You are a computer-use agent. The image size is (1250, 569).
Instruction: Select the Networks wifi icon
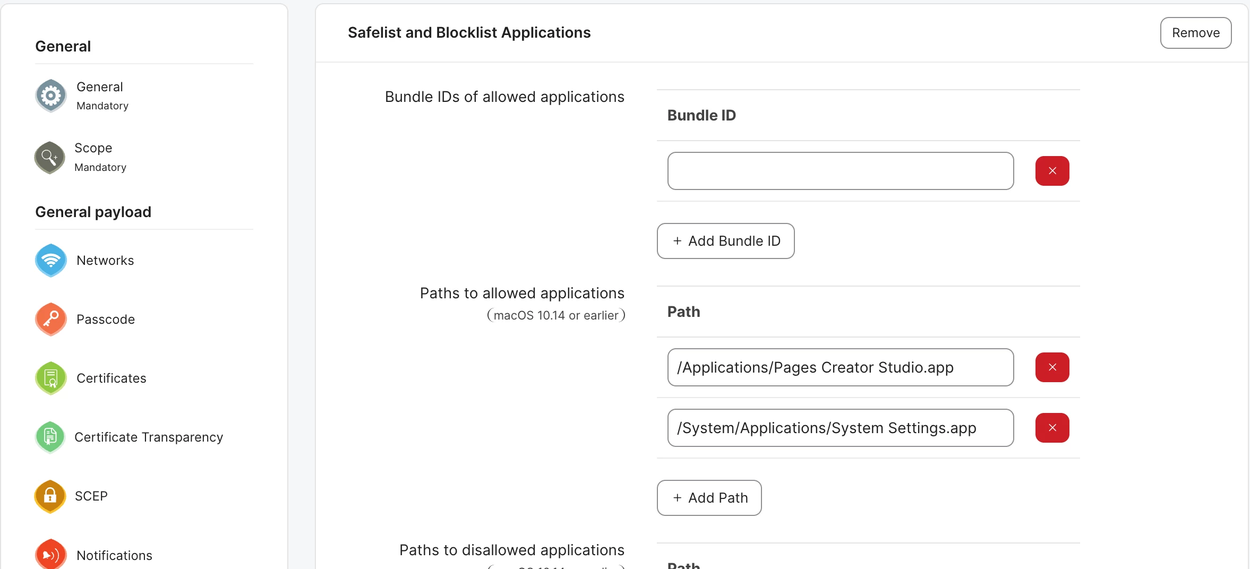point(50,260)
